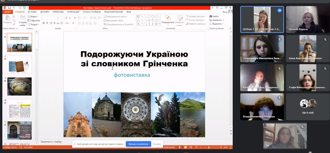Click the Сховати link
Viewport: 330px width, 153px height.
click(157, 144)
